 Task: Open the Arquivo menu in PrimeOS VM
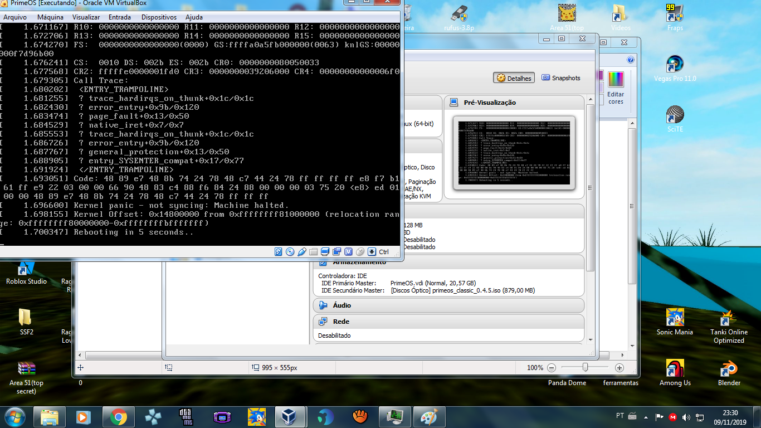click(15, 17)
